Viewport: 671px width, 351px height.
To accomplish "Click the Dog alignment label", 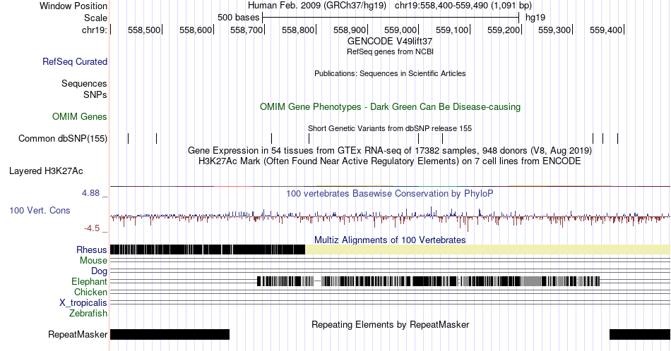I will 99,271.
